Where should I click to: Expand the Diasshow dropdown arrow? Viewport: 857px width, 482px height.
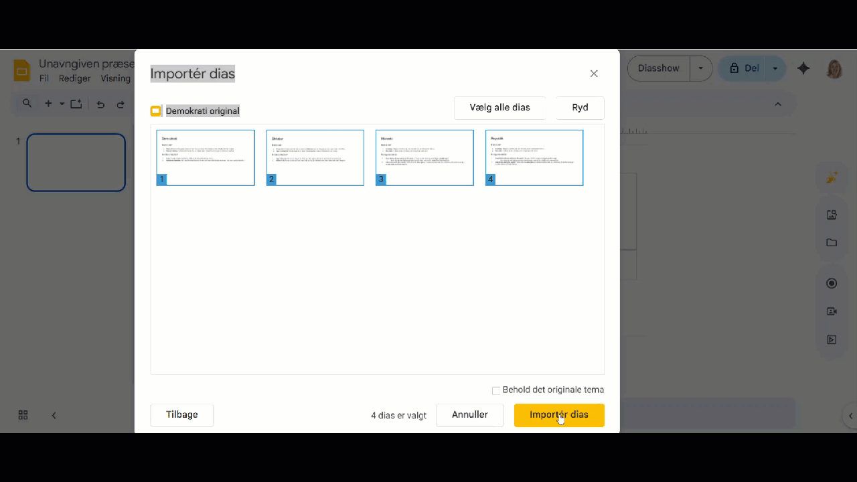(x=701, y=68)
